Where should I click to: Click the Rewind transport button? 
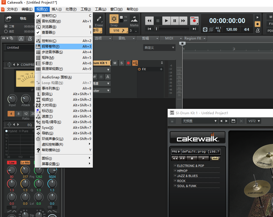pyautogui.click(x=149, y=21)
